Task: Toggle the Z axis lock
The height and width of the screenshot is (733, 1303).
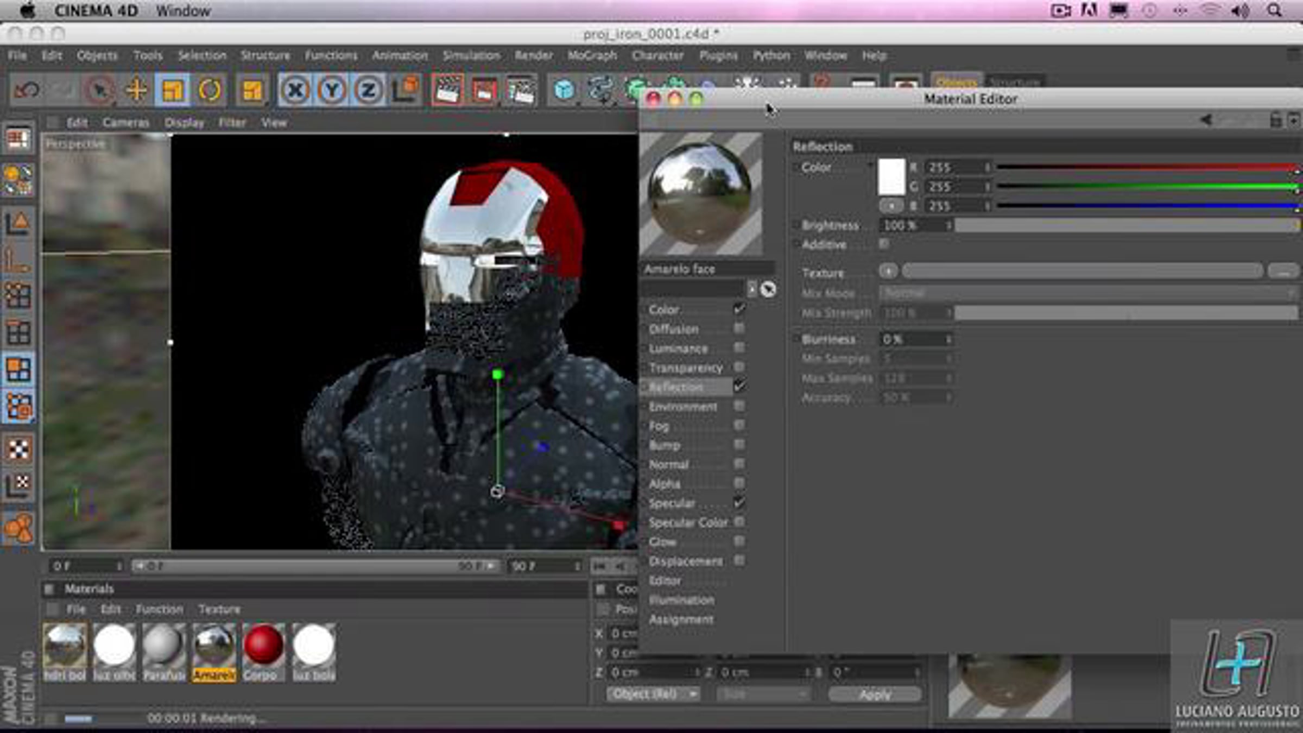Action: tap(368, 90)
